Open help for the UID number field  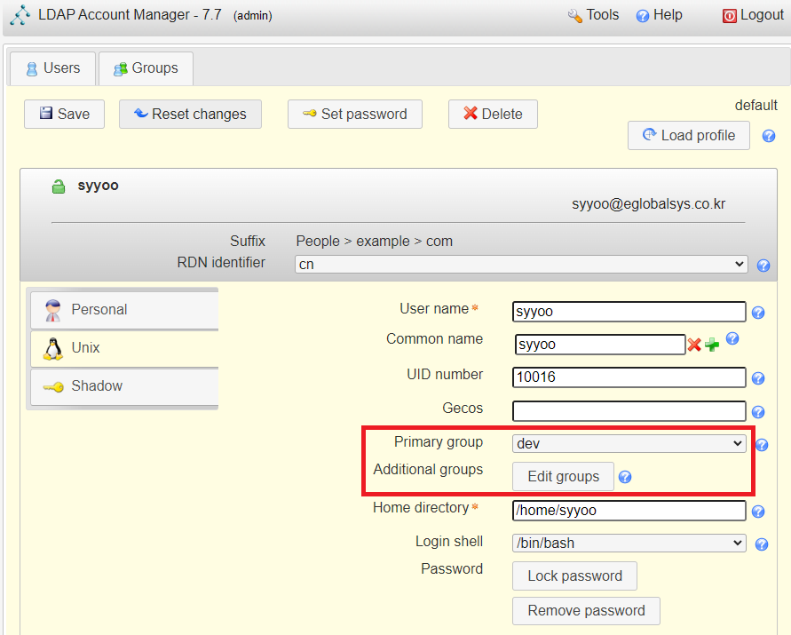pyautogui.click(x=759, y=377)
